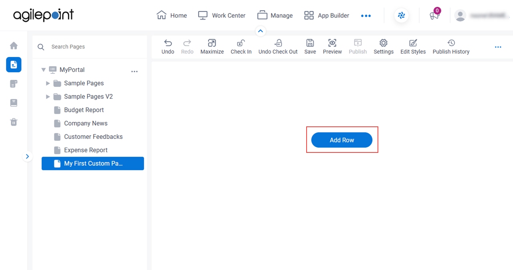The width and height of the screenshot is (513, 270).
Task: Click the left sidebar home icon
Action: click(x=14, y=45)
